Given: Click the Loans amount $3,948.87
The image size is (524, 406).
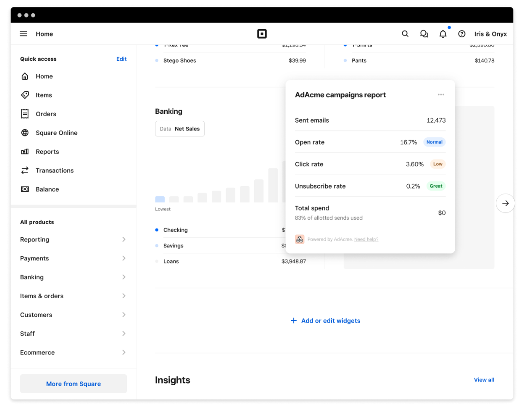Looking at the screenshot, I should coord(293,261).
